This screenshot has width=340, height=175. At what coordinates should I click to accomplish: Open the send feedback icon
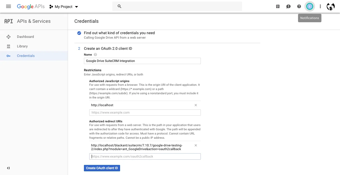click(x=288, y=6)
